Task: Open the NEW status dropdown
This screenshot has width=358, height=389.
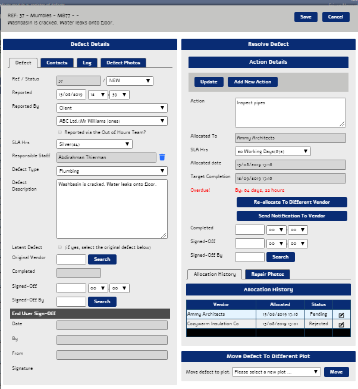Action: click(130, 81)
